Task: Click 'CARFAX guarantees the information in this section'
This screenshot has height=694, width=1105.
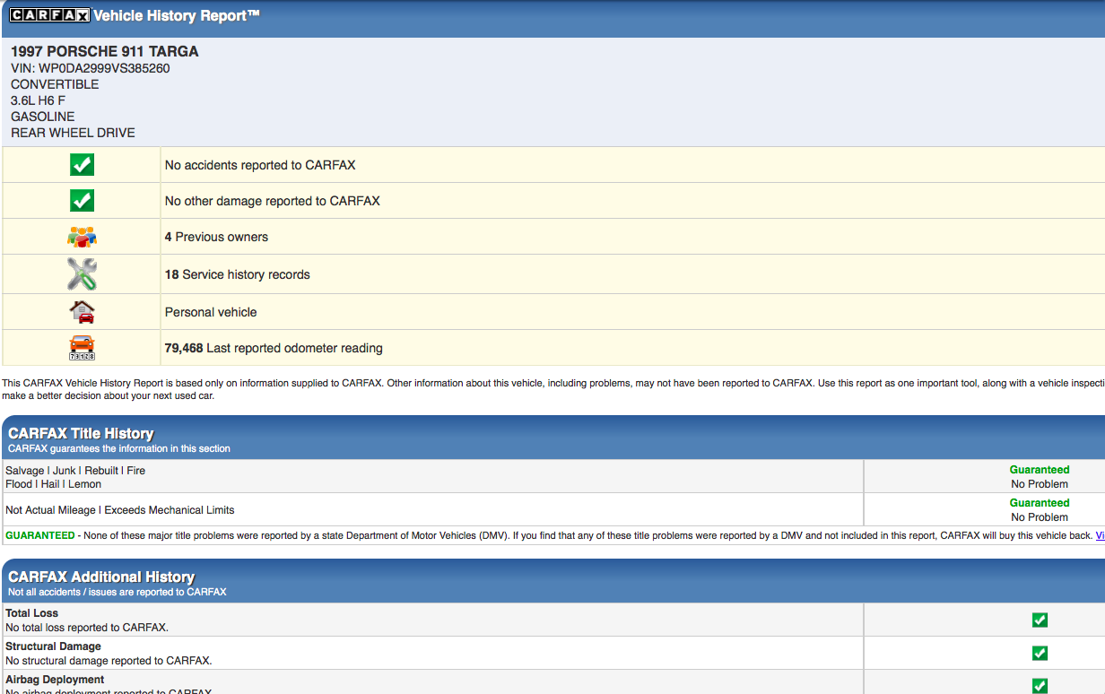Action: [x=119, y=448]
